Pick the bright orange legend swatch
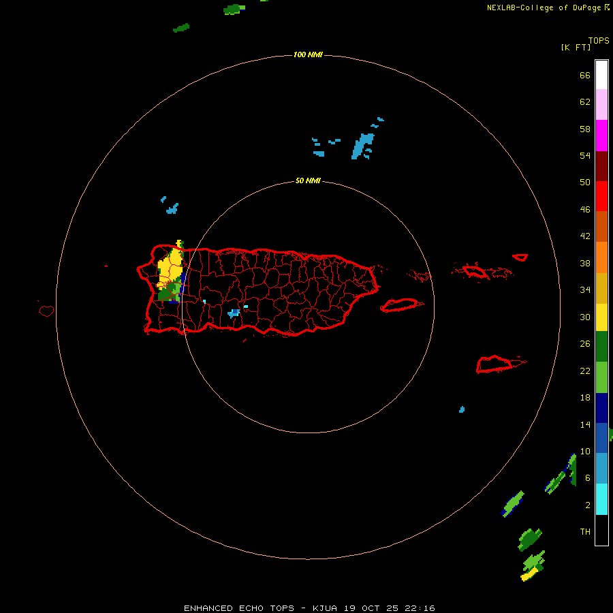 pyautogui.click(x=601, y=257)
